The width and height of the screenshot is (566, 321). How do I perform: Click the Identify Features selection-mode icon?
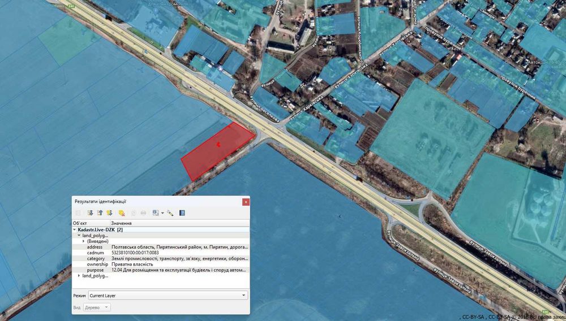tap(156, 213)
